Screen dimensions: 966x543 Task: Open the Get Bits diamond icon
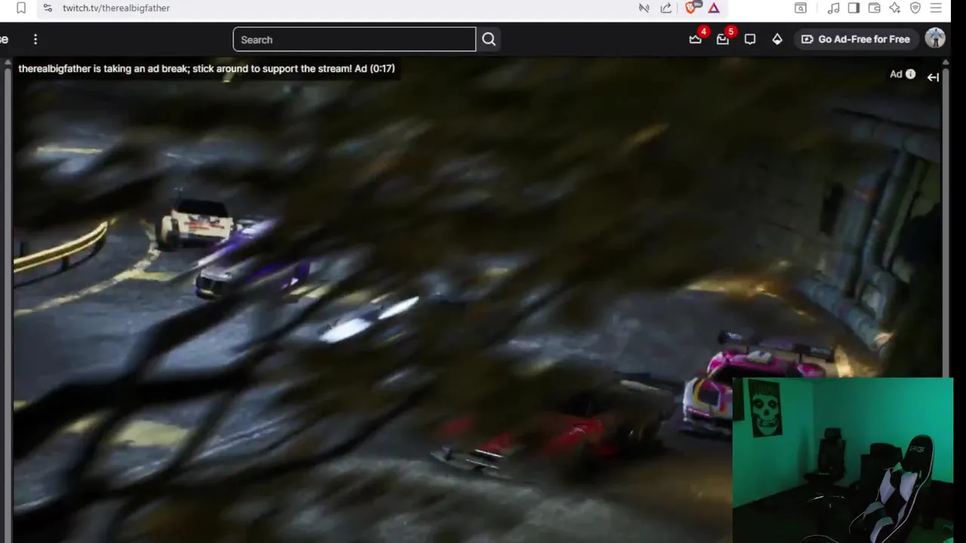777,39
